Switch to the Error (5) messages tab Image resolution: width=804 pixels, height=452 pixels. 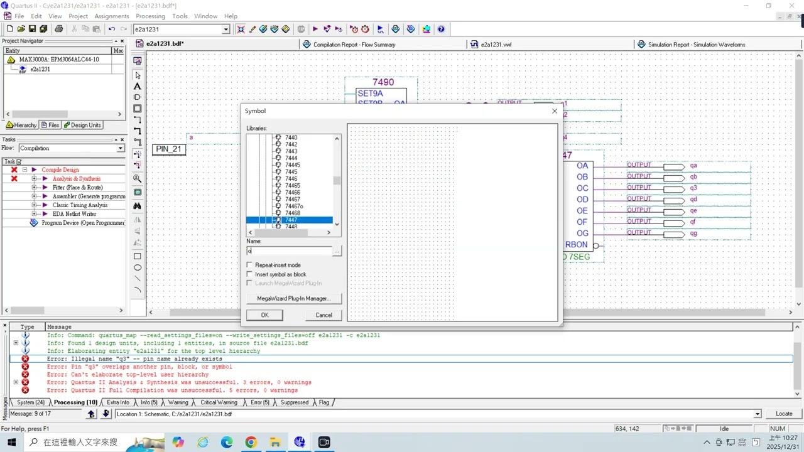pyautogui.click(x=259, y=402)
